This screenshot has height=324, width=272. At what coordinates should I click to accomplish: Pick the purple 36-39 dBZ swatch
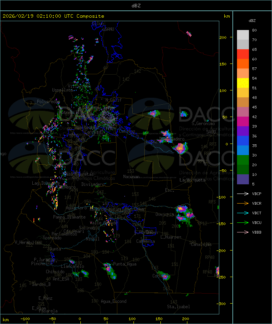(243, 131)
